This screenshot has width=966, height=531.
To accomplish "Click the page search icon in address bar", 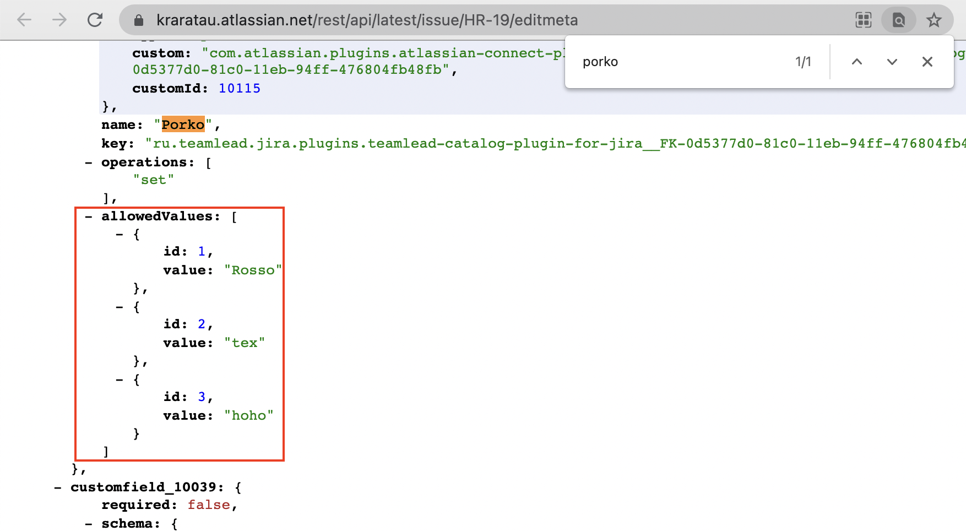I will click(898, 20).
